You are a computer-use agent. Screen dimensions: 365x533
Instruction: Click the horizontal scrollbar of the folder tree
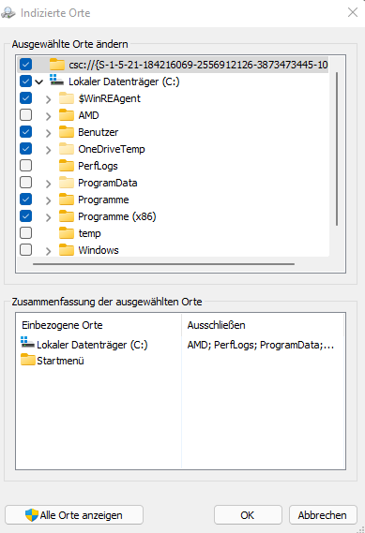point(164,264)
